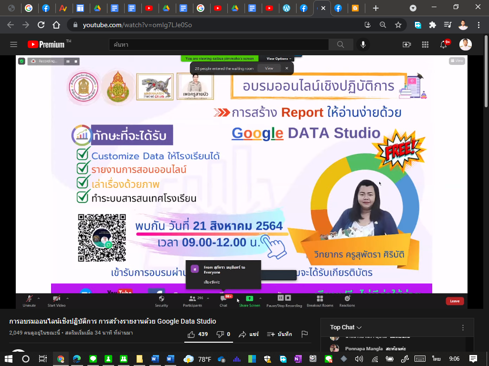The width and height of the screenshot is (489, 366).
Task: Click View on the waiting room notice
Action: 269,69
